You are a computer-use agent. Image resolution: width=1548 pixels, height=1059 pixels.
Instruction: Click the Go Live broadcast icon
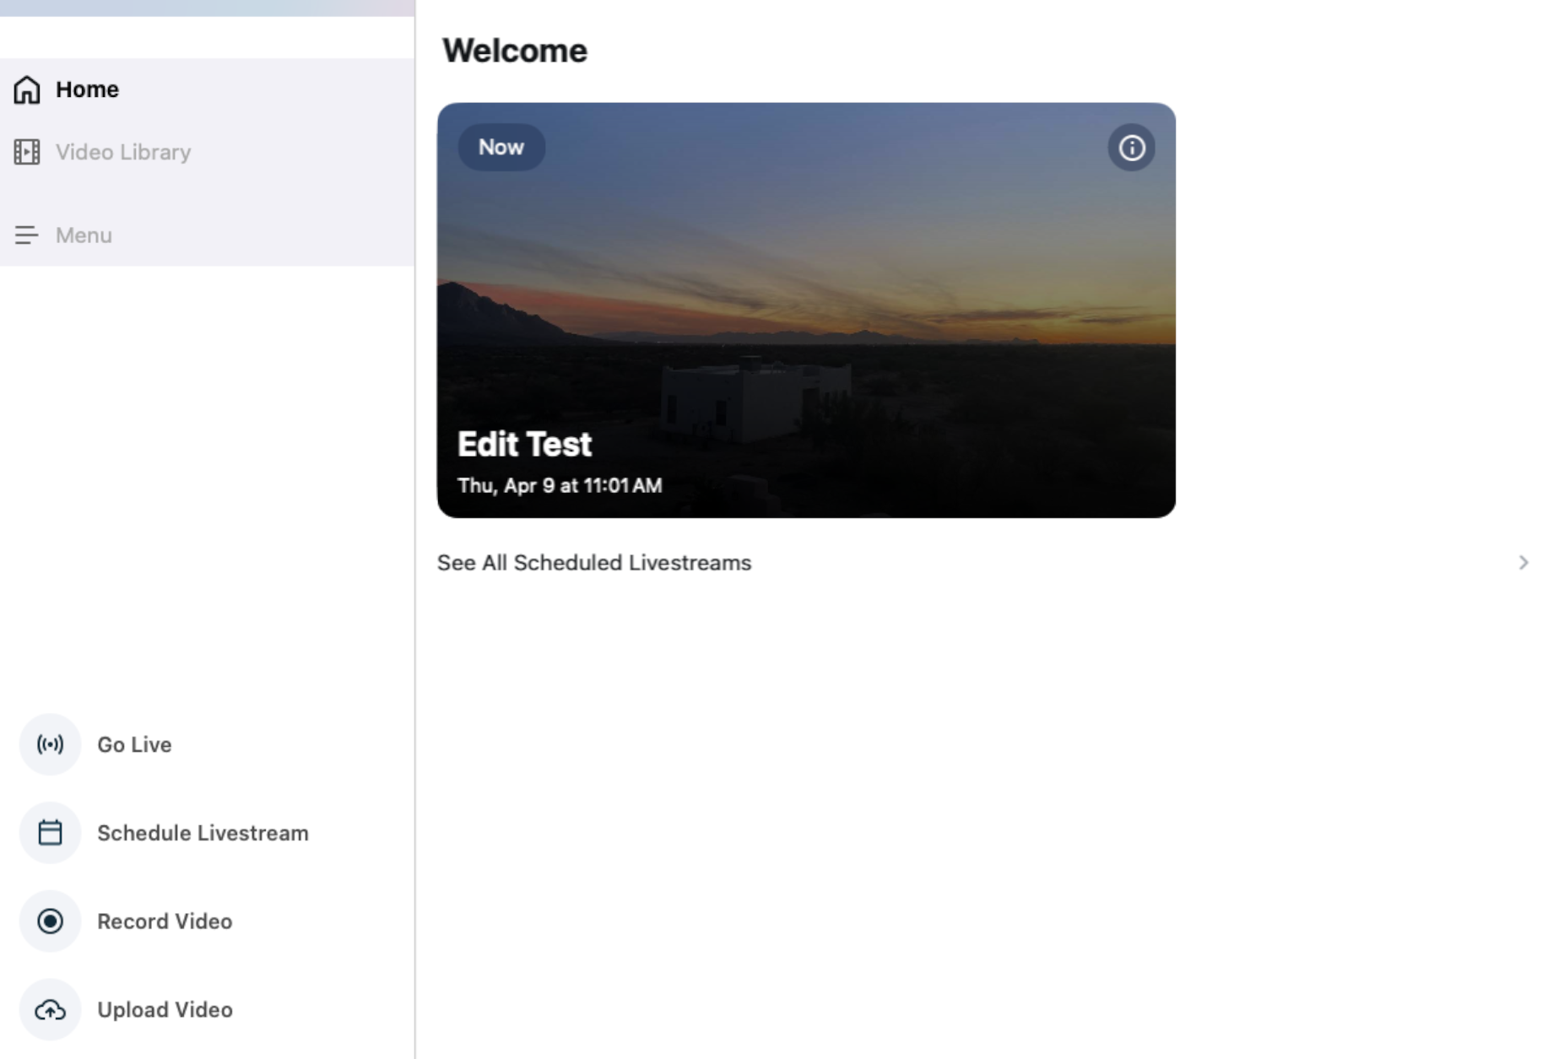click(50, 744)
